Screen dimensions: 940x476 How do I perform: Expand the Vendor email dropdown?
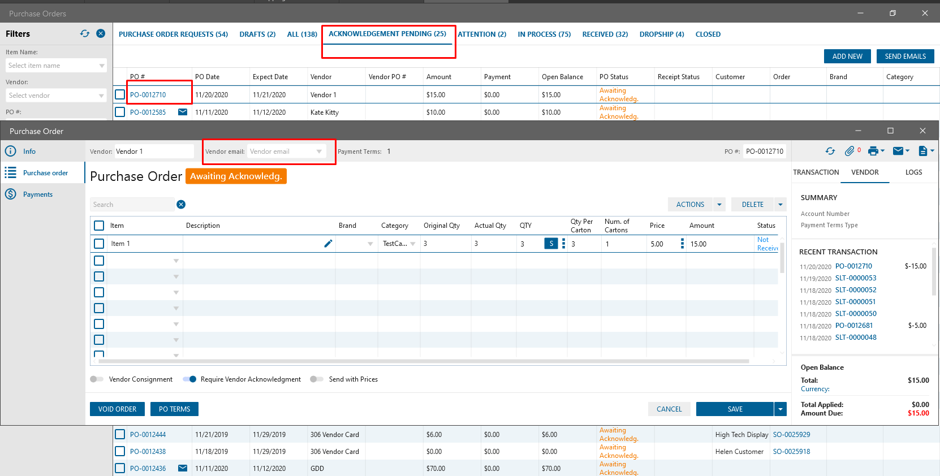coord(319,152)
